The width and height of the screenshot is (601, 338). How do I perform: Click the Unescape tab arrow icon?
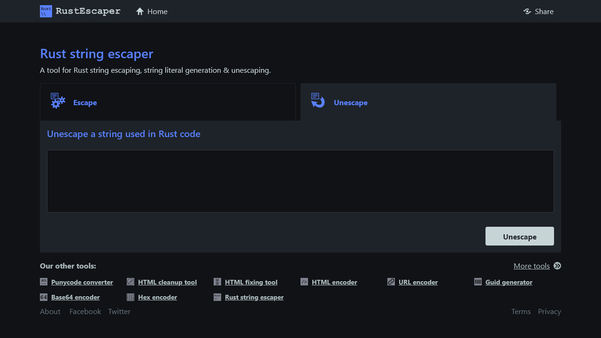click(318, 100)
